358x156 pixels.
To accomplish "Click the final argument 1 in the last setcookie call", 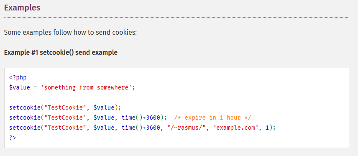I will tap(267, 128).
